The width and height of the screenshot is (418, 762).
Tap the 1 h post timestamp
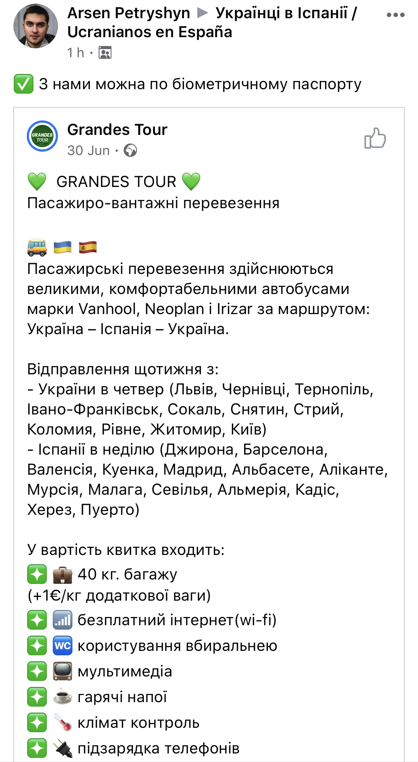(x=75, y=53)
